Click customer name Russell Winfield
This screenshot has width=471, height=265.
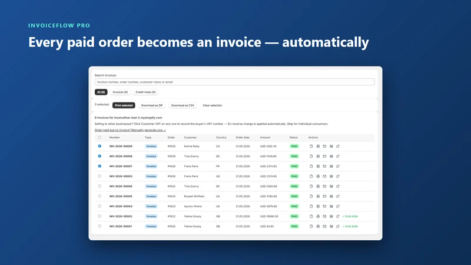point(194,196)
